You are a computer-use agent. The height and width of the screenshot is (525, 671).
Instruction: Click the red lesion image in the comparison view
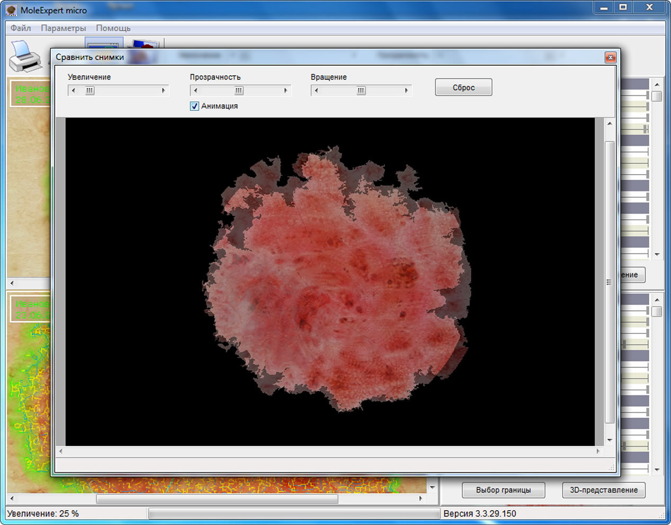point(337,279)
